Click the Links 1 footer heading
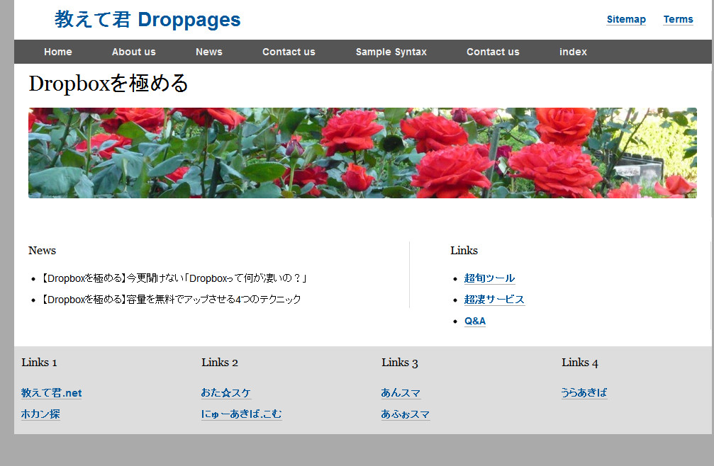This screenshot has height=466, width=714. click(39, 363)
